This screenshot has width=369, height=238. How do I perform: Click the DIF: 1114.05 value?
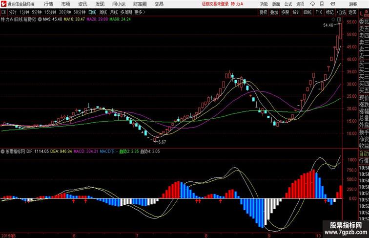38,151
